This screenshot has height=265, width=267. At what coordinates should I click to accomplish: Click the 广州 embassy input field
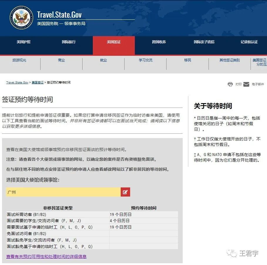[x=62, y=192]
